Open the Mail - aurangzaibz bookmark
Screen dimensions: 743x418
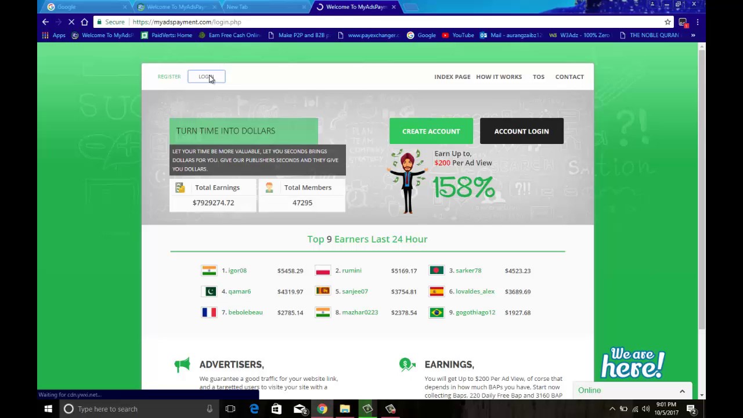[511, 35]
